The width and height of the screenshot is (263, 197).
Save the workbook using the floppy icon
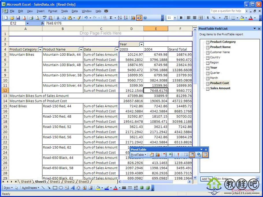[x=18, y=18]
